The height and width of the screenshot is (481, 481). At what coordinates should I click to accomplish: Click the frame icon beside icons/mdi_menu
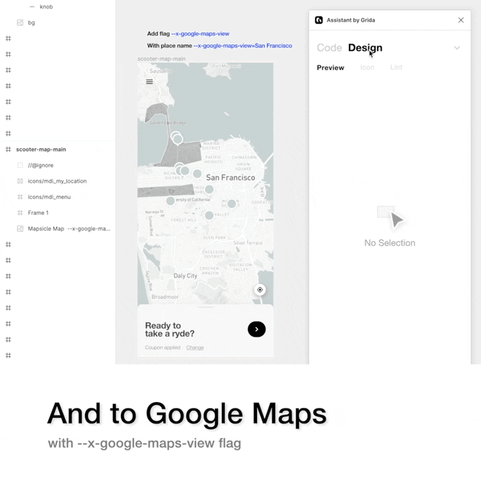pyautogui.click(x=20, y=197)
